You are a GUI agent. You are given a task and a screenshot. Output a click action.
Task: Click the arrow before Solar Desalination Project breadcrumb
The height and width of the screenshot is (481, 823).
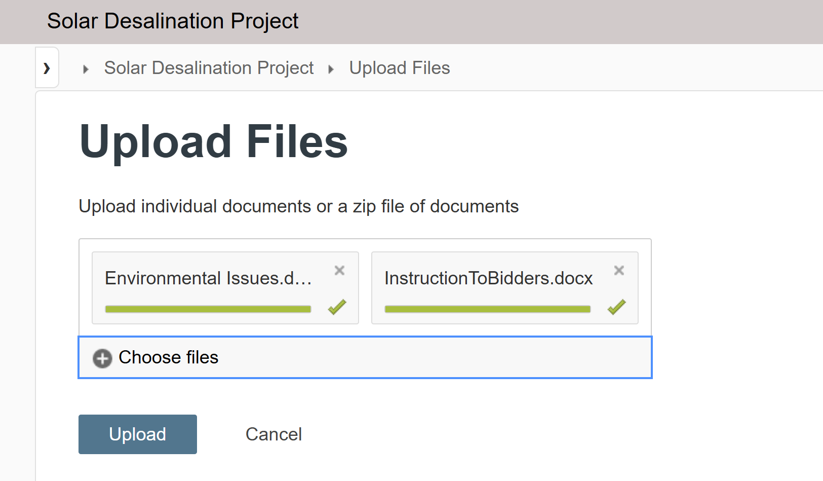pyautogui.click(x=86, y=69)
